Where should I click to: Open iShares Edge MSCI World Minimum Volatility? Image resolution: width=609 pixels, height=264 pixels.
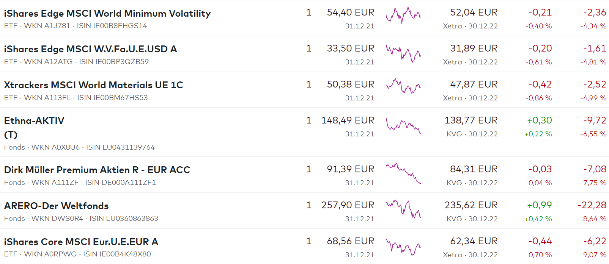pos(107,14)
